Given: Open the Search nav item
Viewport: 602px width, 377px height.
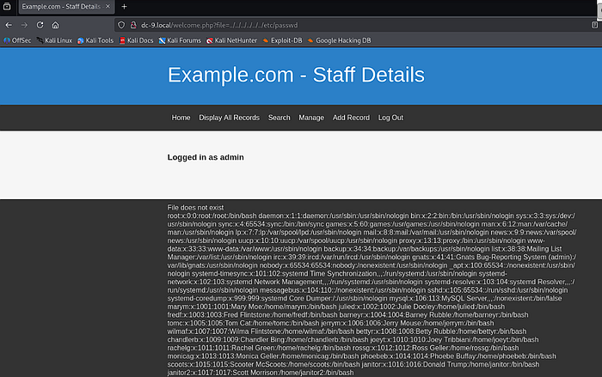Looking at the screenshot, I should click(279, 118).
